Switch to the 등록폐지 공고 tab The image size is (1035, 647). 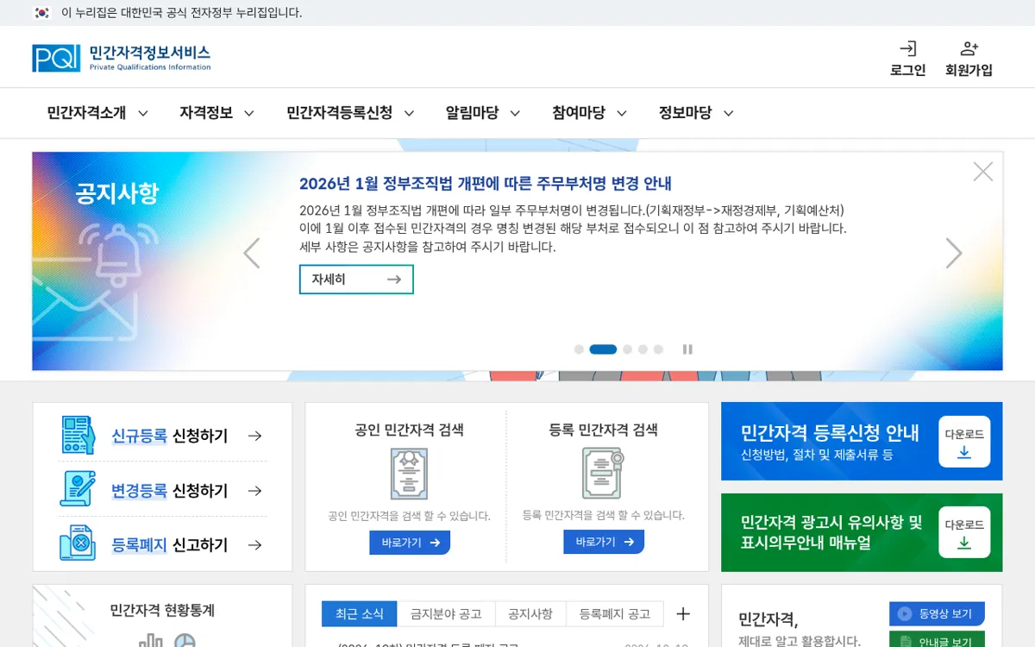coord(615,614)
